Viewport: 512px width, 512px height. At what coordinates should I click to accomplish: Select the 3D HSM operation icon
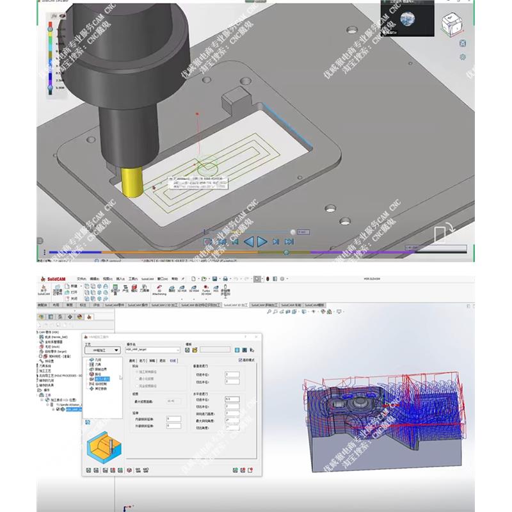tap(194, 287)
